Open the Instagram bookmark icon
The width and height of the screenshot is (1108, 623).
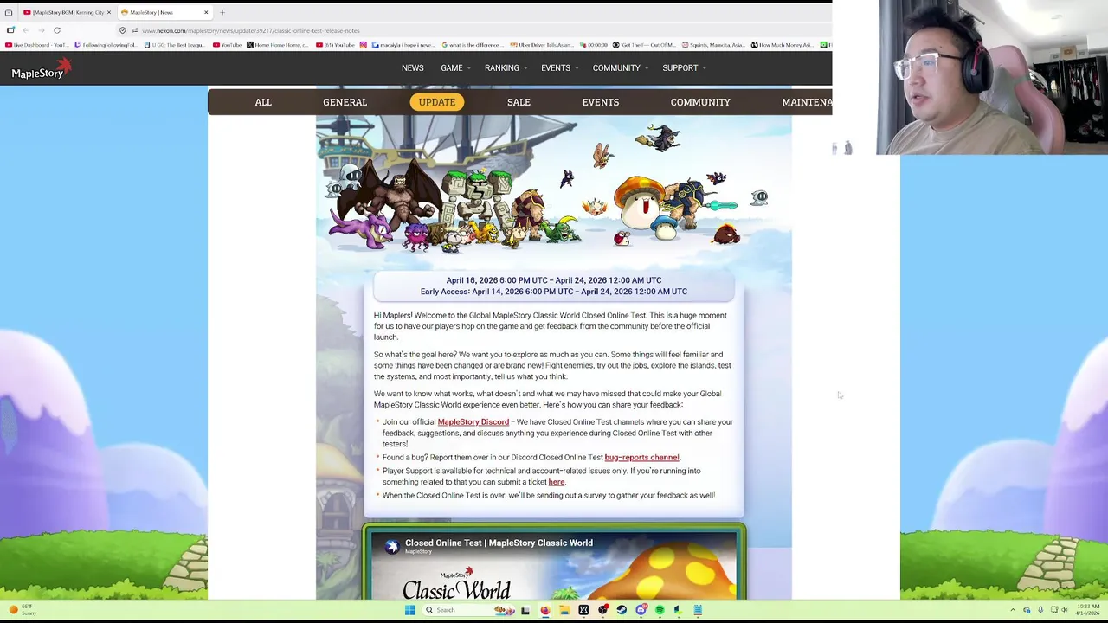(x=364, y=45)
